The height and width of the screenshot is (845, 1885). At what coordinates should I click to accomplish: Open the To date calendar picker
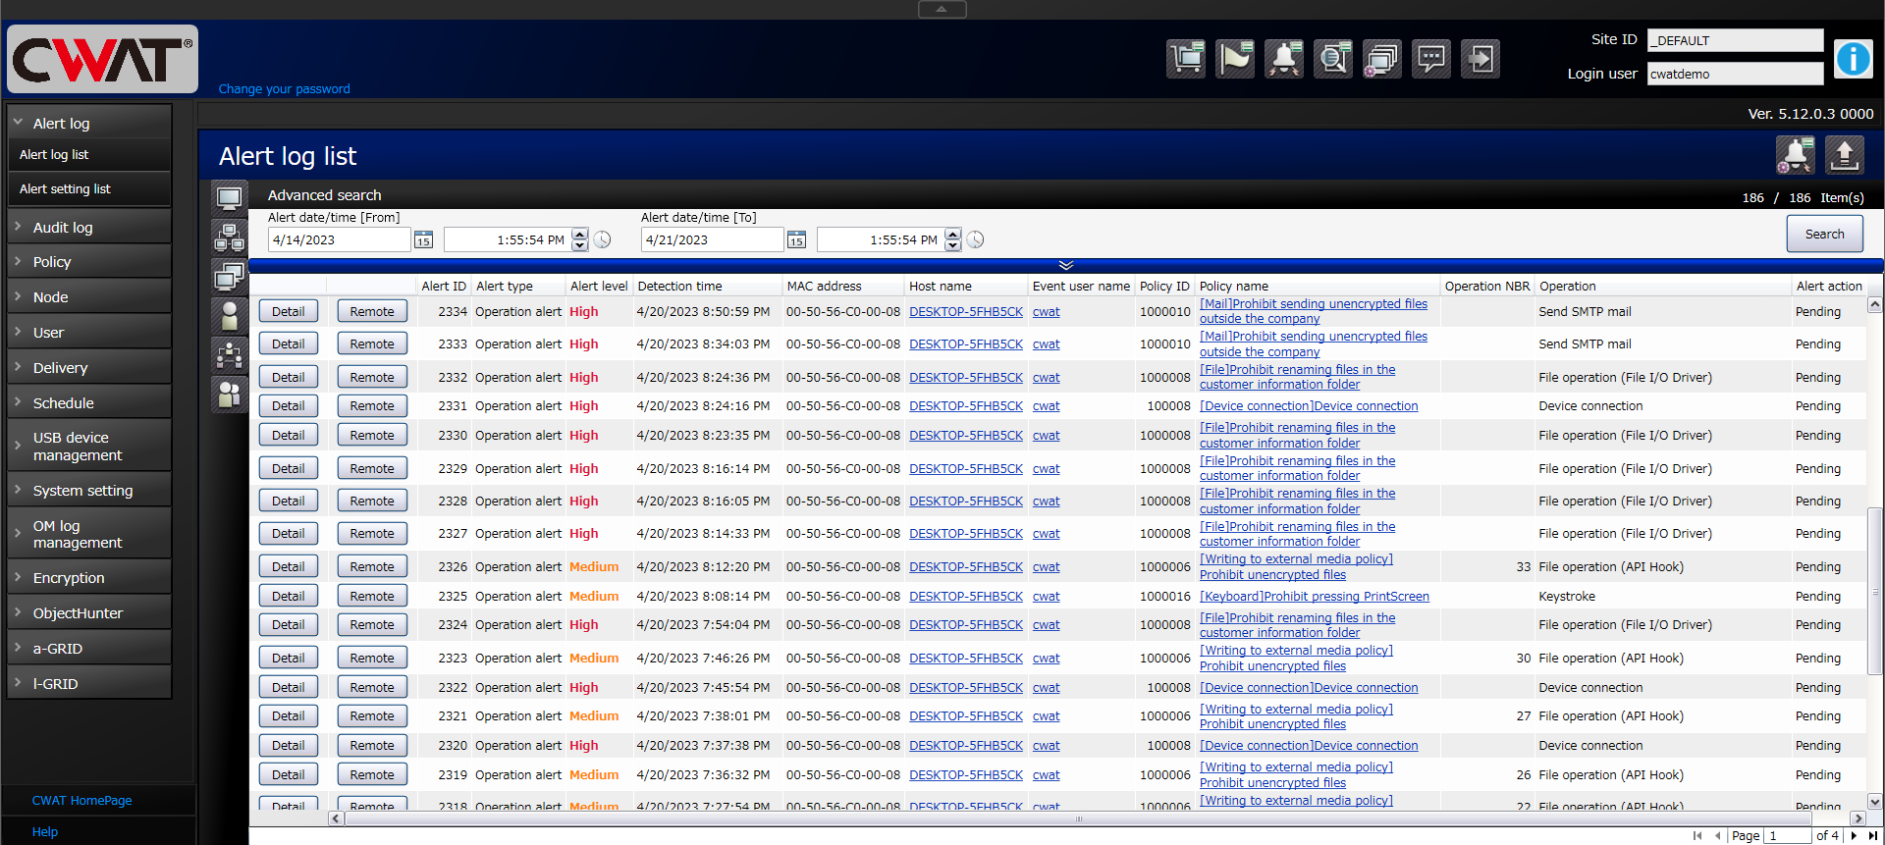[x=796, y=239]
